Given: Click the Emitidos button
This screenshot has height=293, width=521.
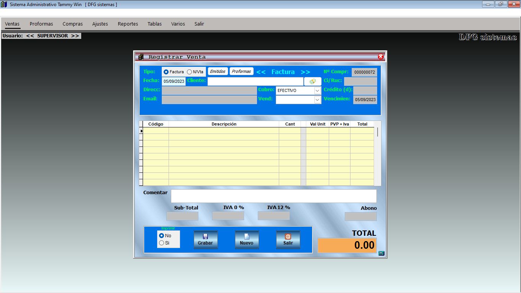Looking at the screenshot, I should (218, 71).
